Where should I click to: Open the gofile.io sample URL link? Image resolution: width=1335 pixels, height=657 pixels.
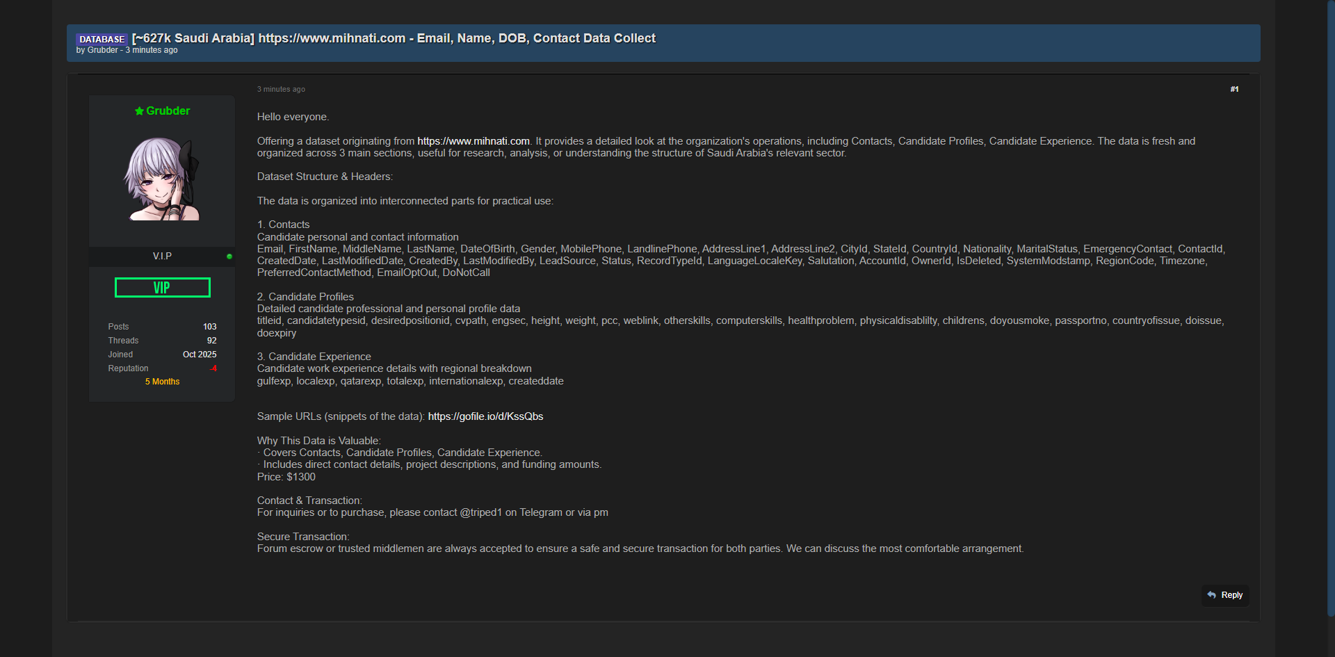tap(485, 416)
